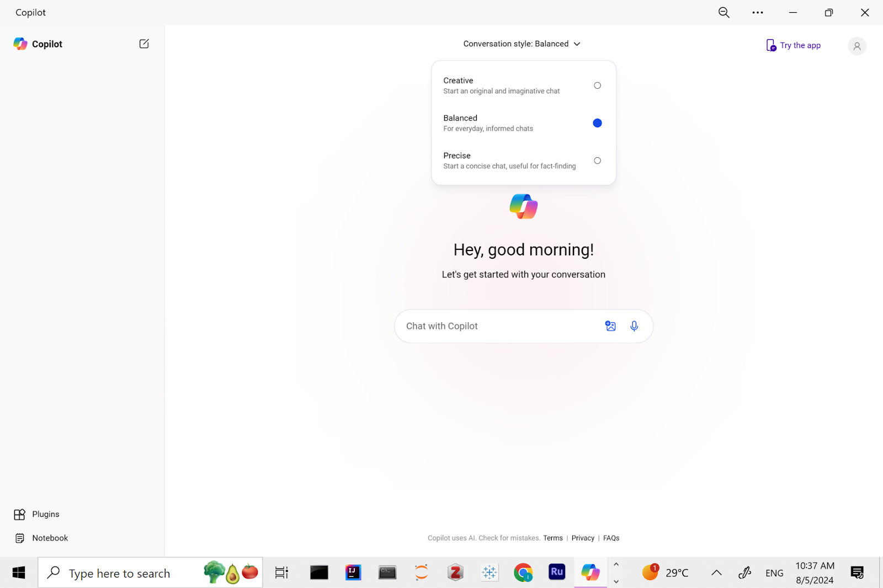Image resolution: width=883 pixels, height=588 pixels.
Task: Click the zoom out magnifier in title bar
Action: pyautogui.click(x=724, y=13)
